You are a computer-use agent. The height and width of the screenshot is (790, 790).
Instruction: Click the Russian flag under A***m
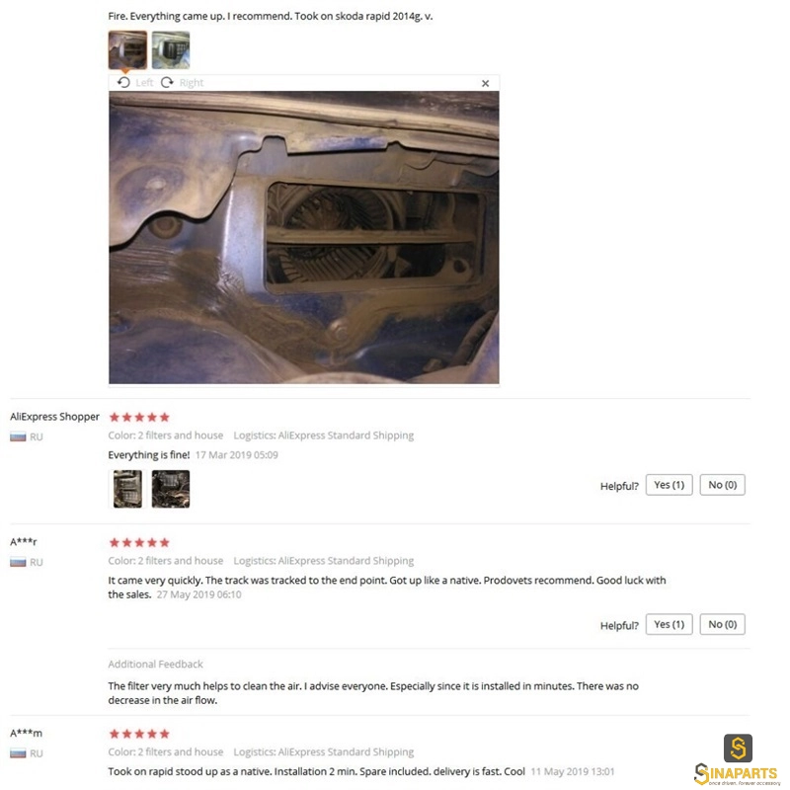click(x=18, y=753)
